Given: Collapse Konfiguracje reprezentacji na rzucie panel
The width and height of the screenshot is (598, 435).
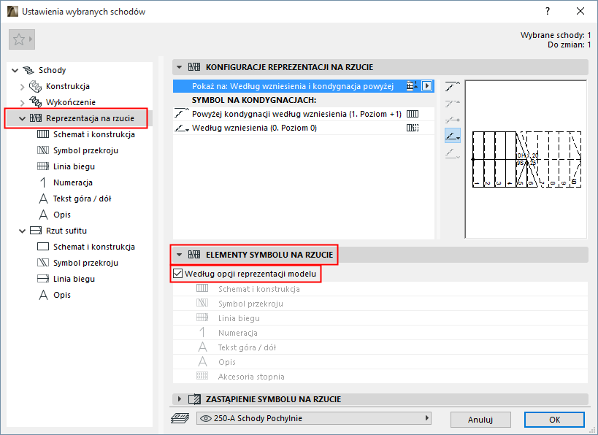Looking at the screenshot, I should (179, 67).
